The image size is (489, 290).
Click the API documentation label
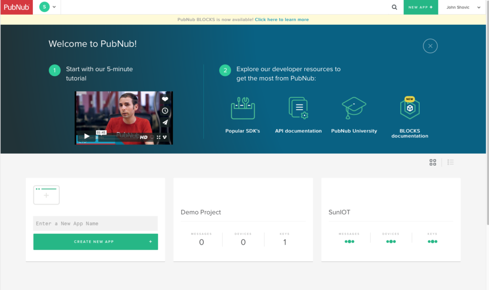coord(298,131)
